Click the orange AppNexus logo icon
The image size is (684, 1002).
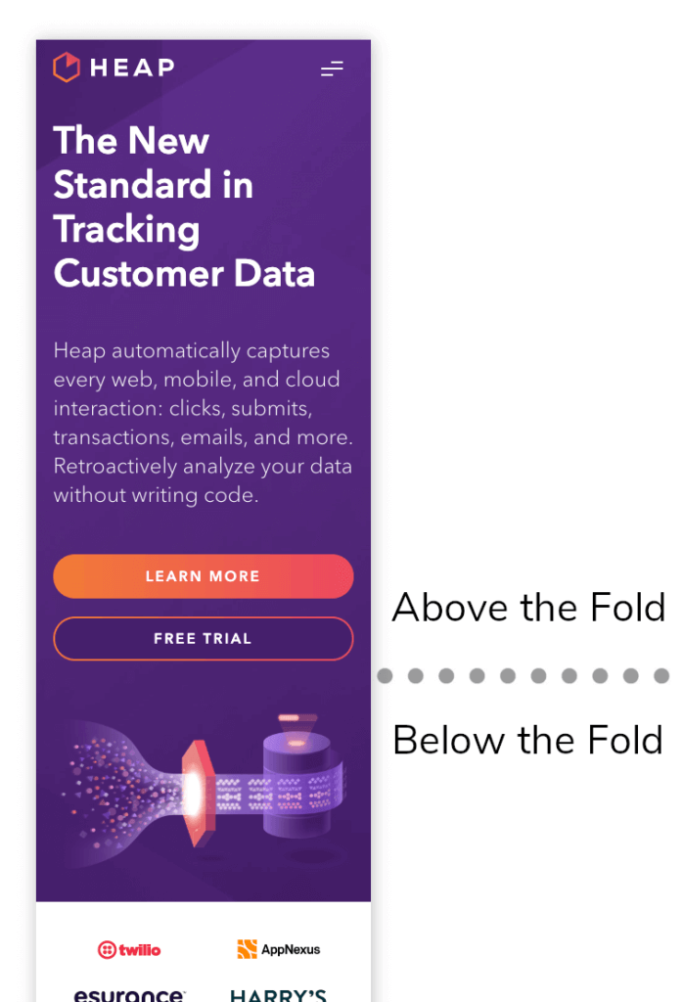[x=247, y=949]
